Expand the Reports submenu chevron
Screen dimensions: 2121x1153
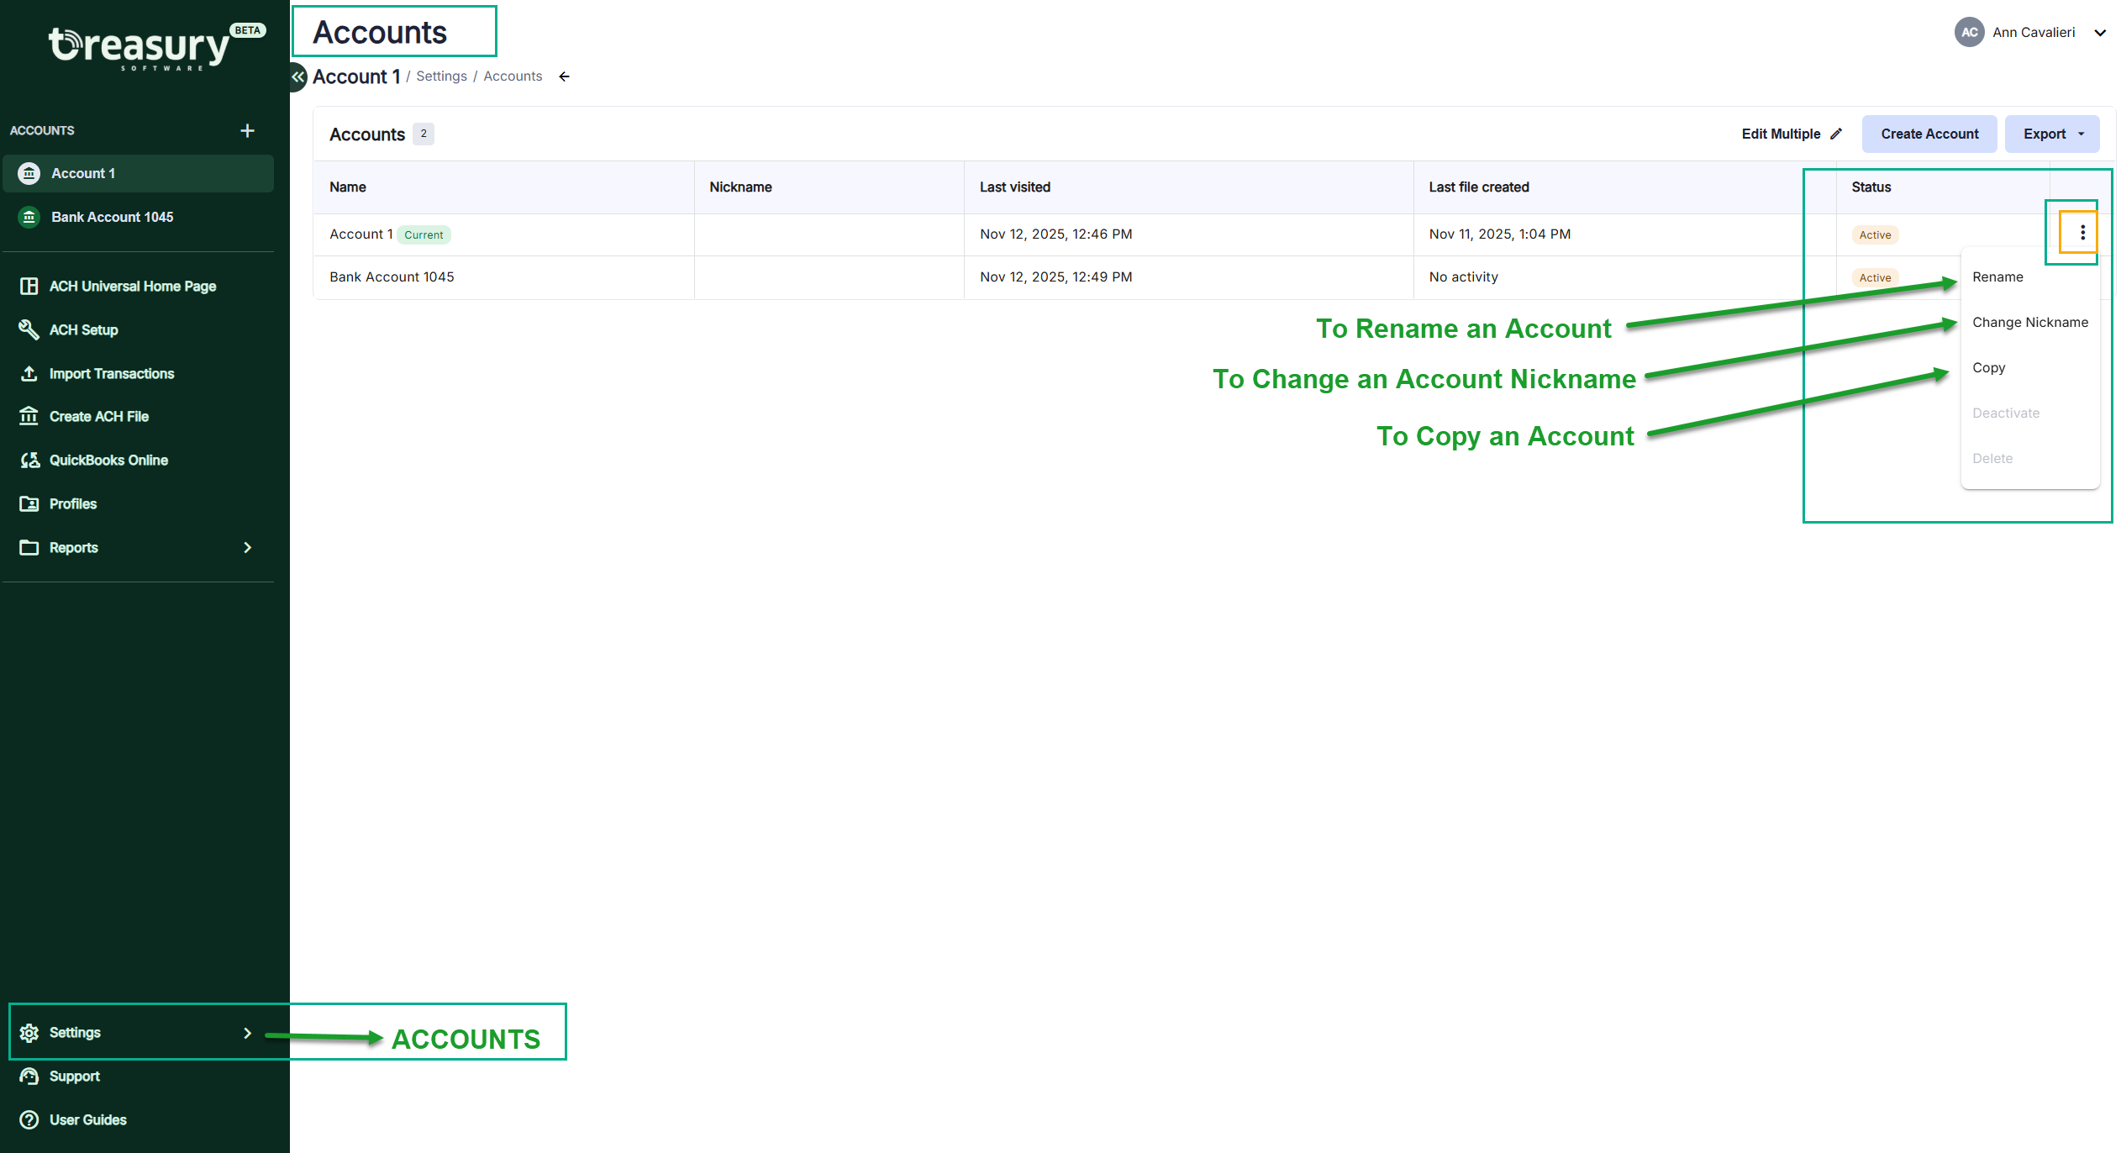point(247,547)
